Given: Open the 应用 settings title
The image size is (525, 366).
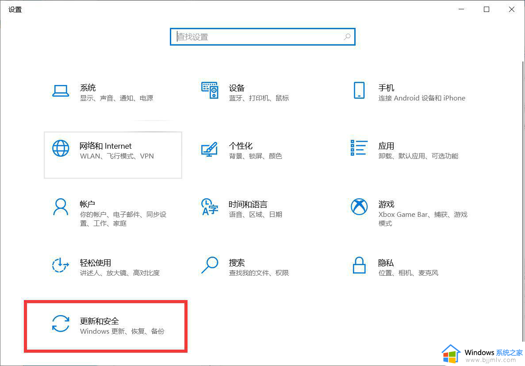Looking at the screenshot, I should point(386,146).
